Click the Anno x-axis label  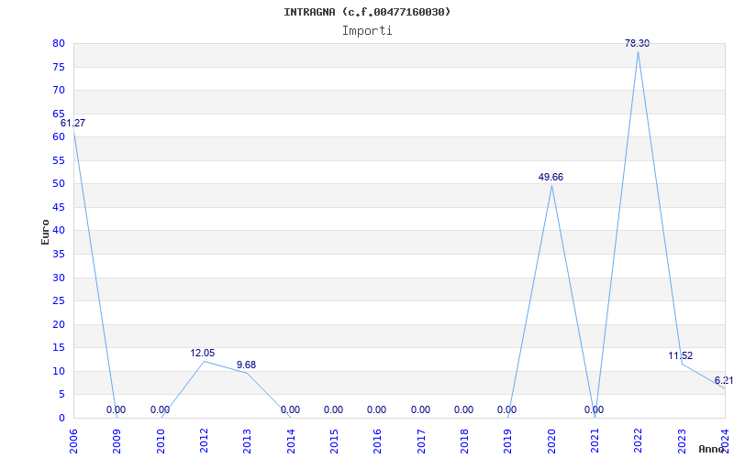(x=712, y=449)
